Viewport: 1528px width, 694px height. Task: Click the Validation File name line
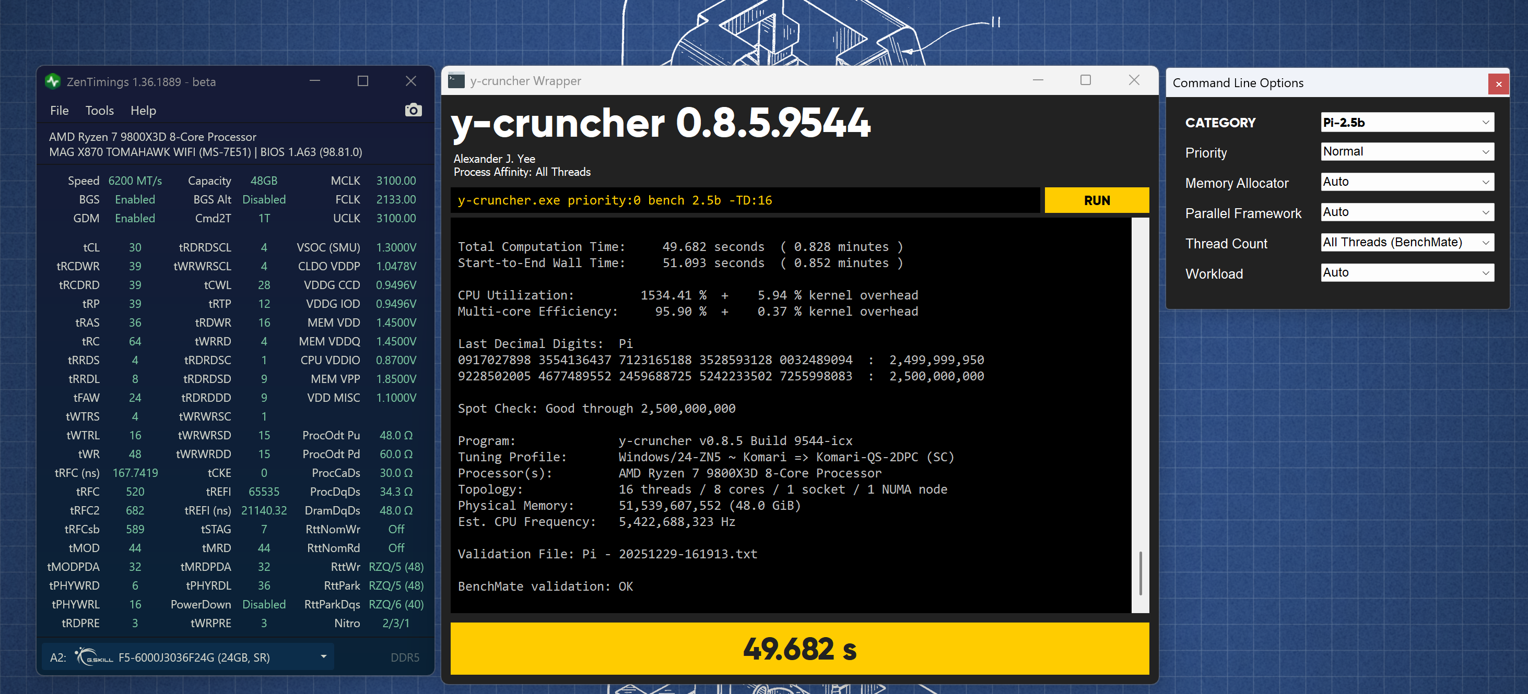point(607,554)
